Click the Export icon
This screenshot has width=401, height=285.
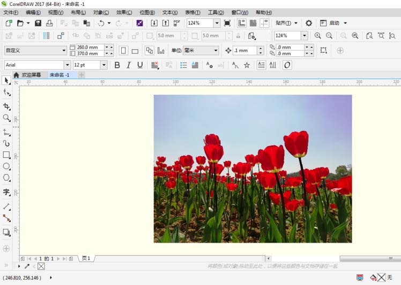tap(166, 23)
